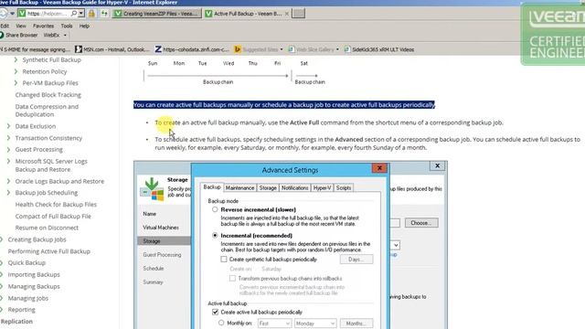
Task: Open Performing Active Full Backup topic
Action: [49, 251]
